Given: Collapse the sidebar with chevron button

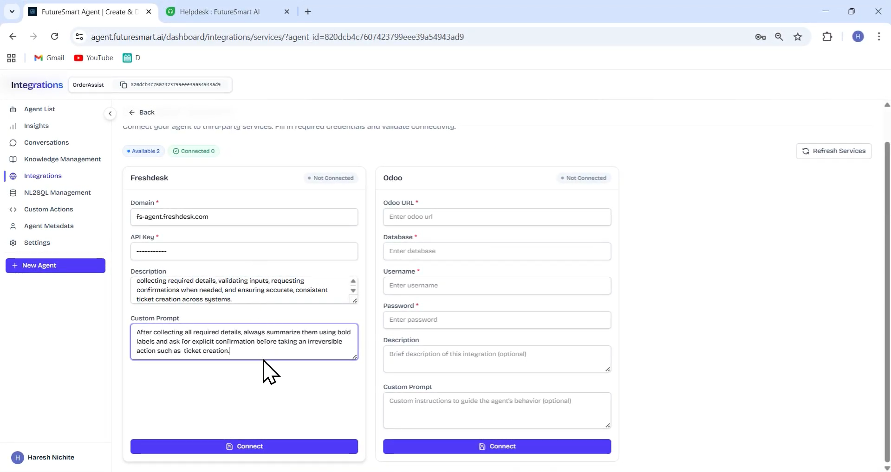Looking at the screenshot, I should point(110,113).
